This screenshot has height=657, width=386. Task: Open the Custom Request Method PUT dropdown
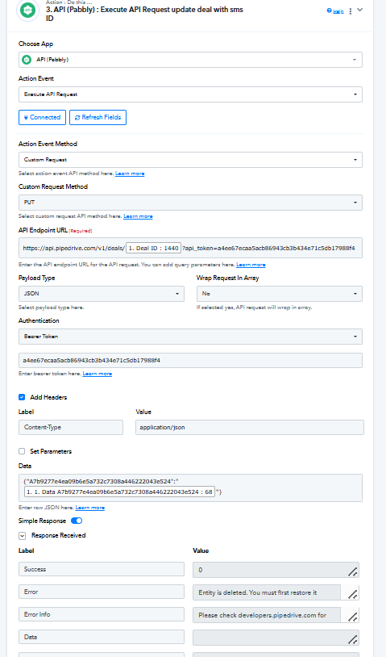point(190,203)
